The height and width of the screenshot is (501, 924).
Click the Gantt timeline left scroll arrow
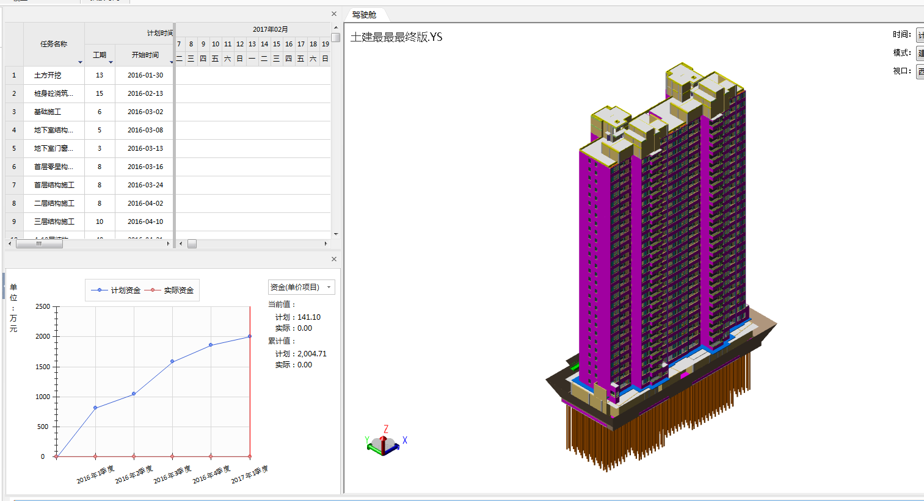pos(180,243)
